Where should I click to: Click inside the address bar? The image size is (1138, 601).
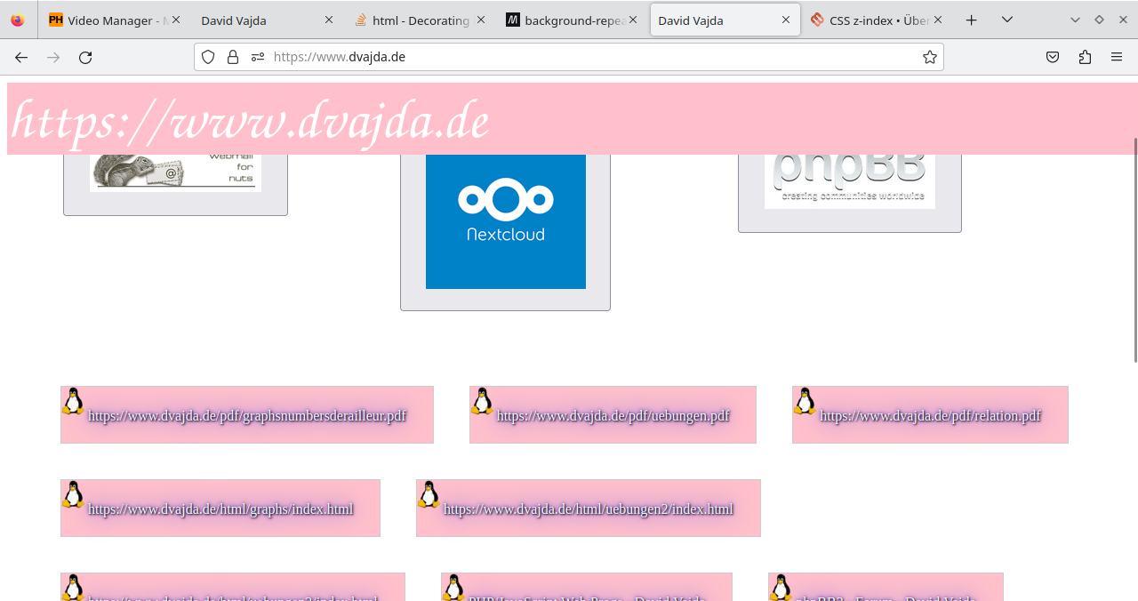533,57
